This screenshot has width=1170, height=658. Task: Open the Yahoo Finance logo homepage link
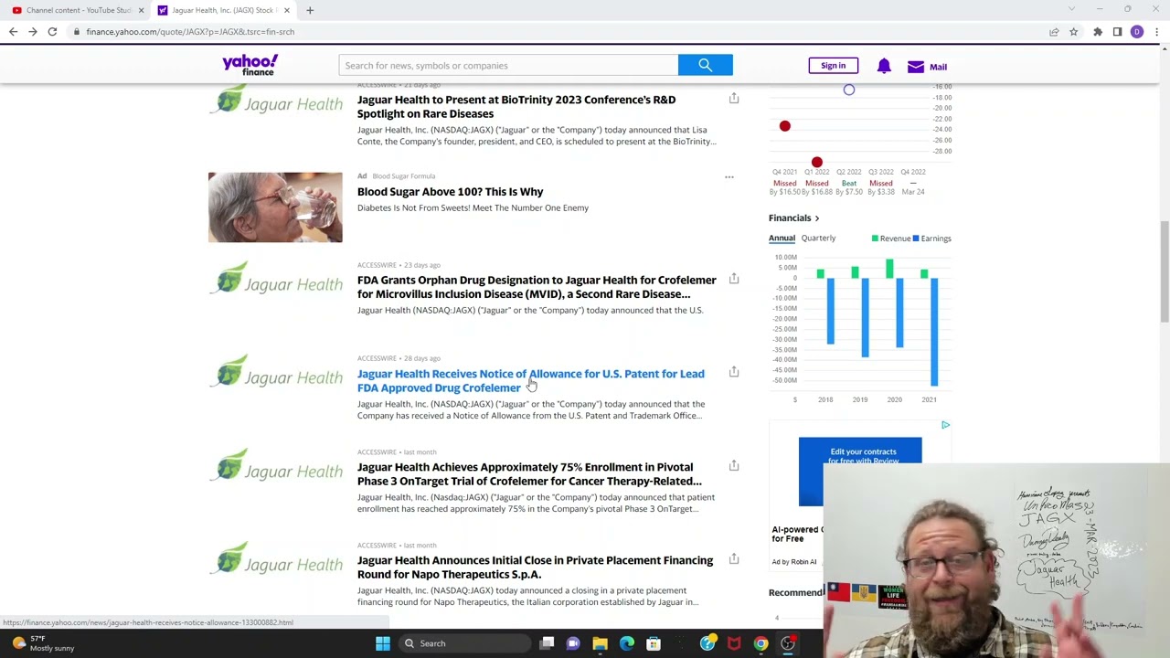click(x=250, y=65)
